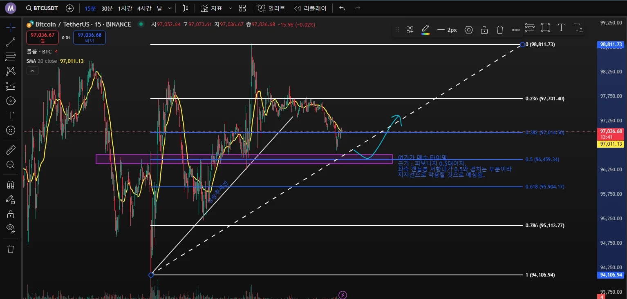Open the 지표 indicators menu
The height and width of the screenshot is (299, 627).
(x=212, y=8)
